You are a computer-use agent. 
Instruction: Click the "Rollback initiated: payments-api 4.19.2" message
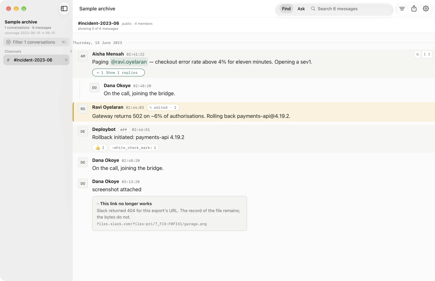(x=138, y=137)
